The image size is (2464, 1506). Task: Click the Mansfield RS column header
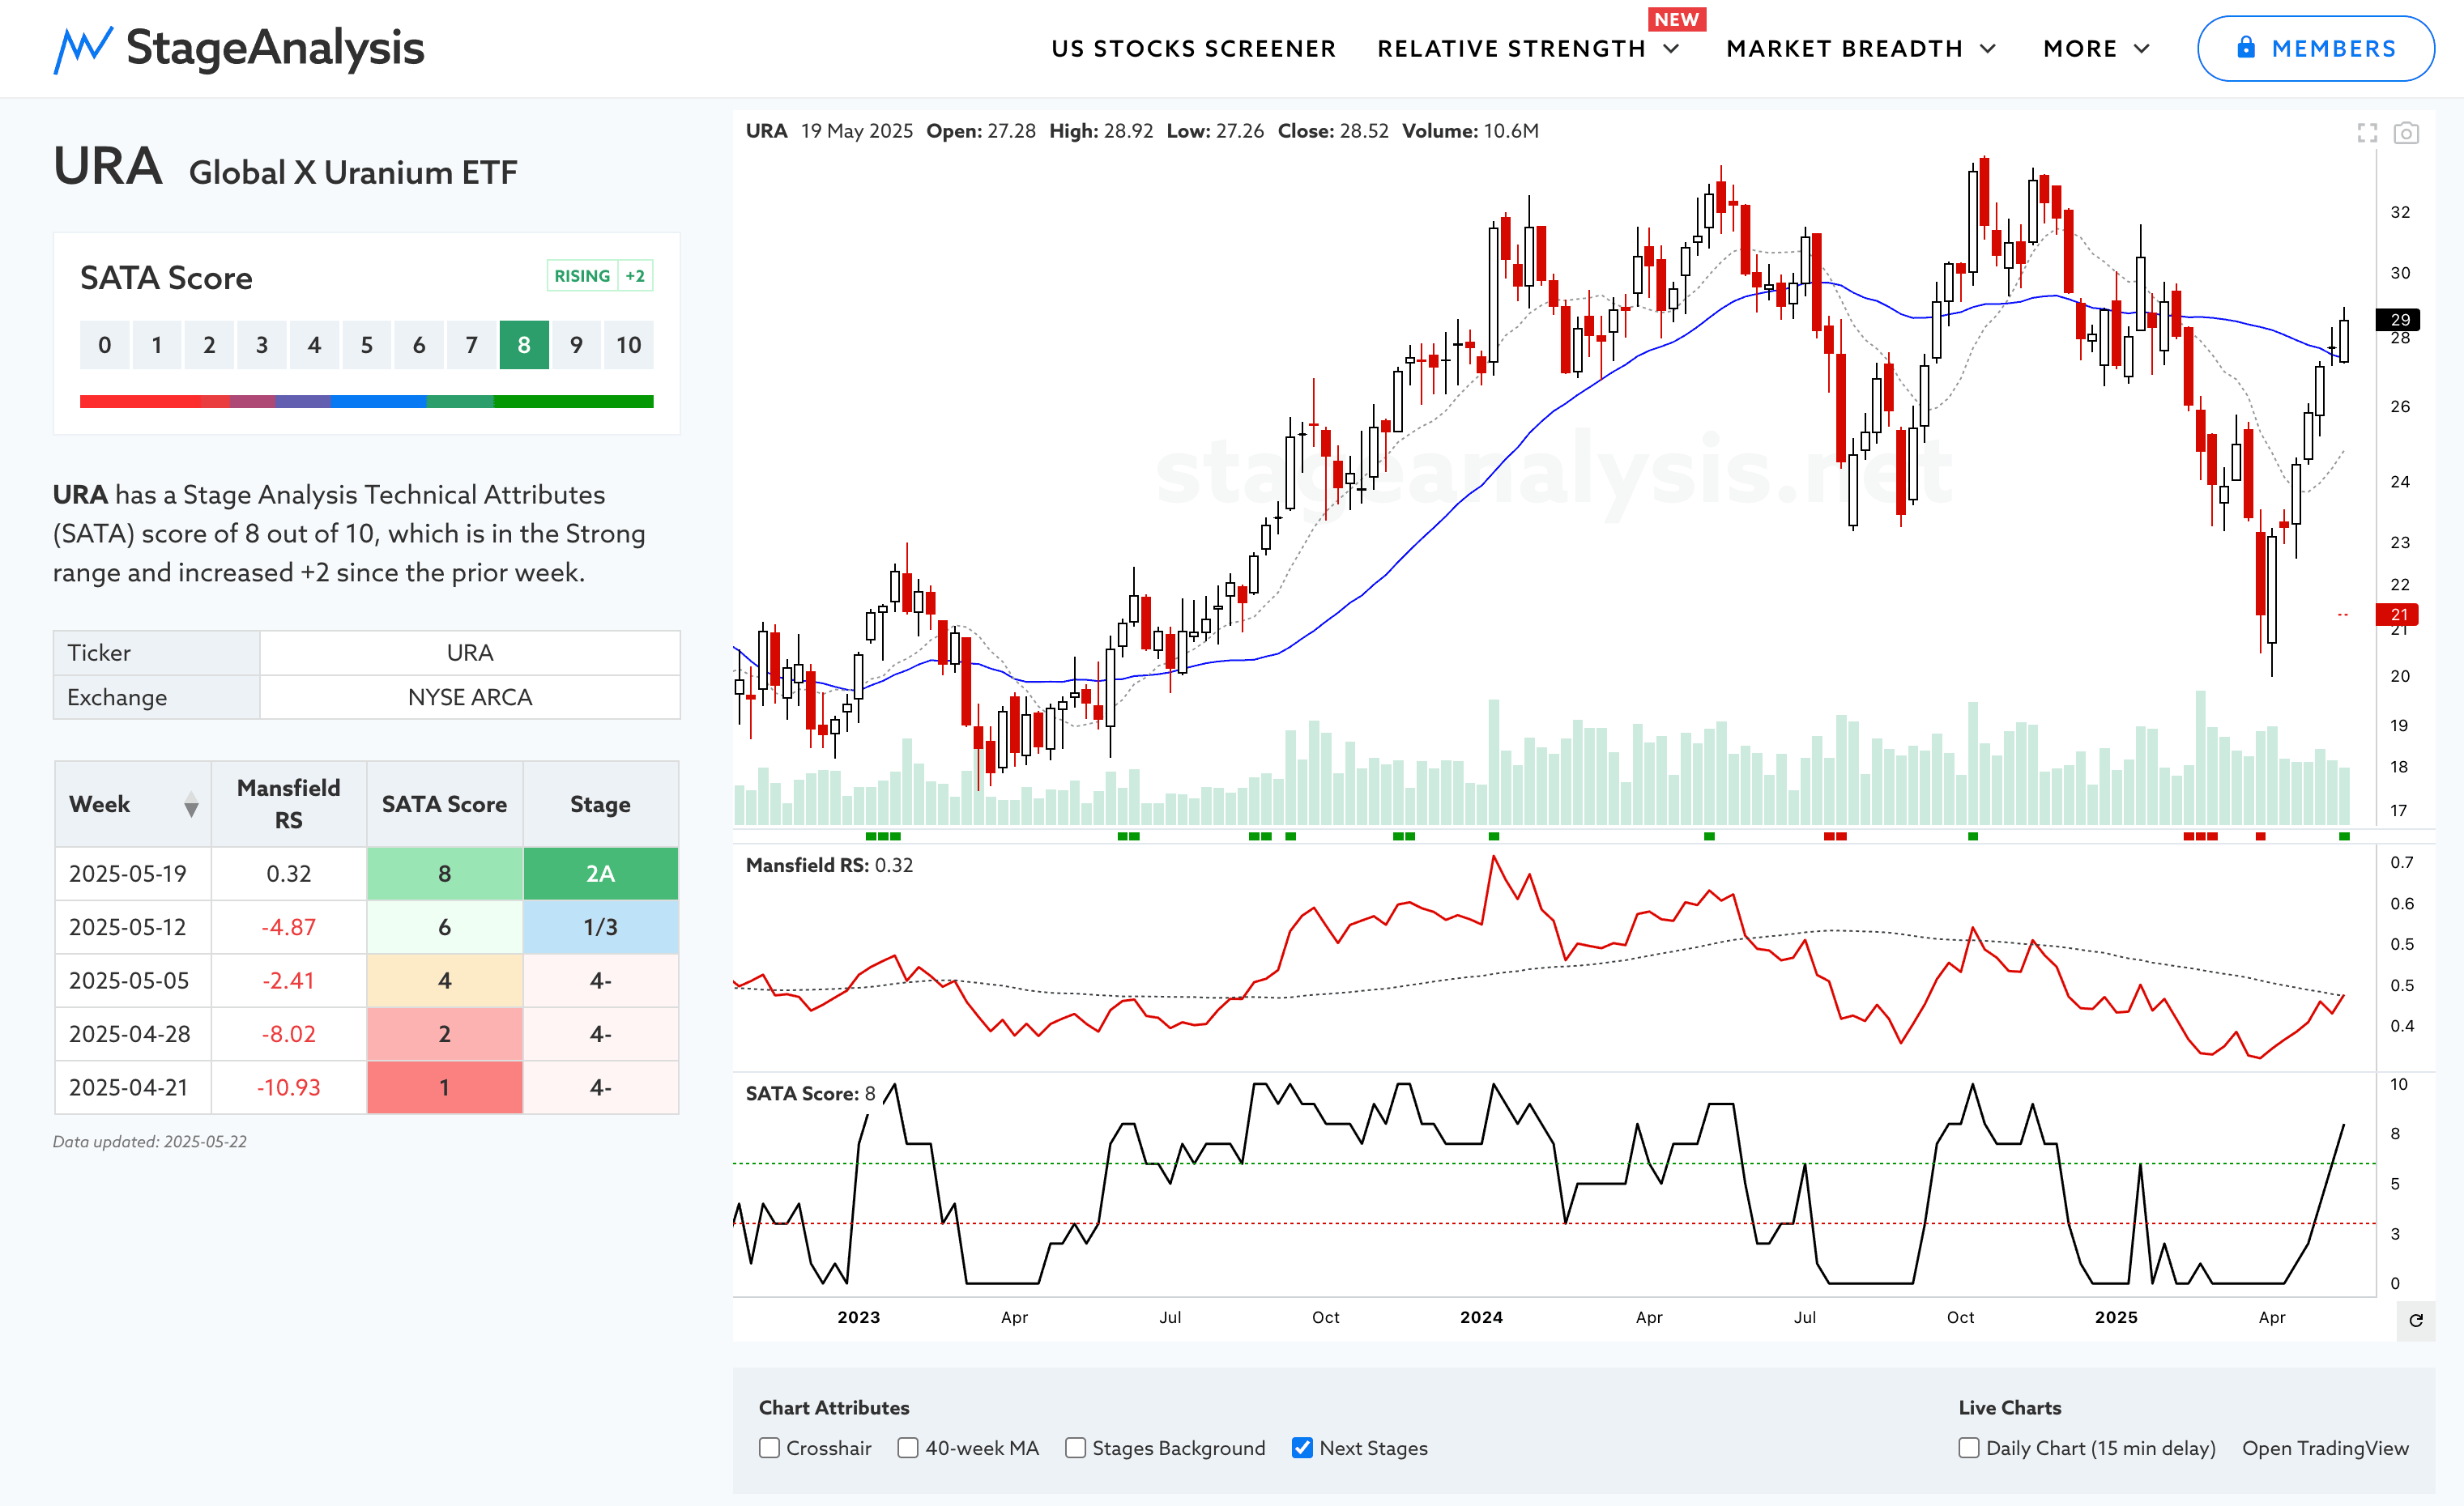pyautogui.click(x=288, y=803)
